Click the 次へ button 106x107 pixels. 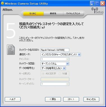(x=71, y=99)
